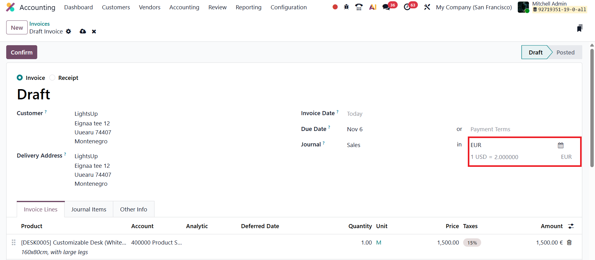The image size is (595, 260).
Task: Select the Receipt radio button
Action: [52, 78]
